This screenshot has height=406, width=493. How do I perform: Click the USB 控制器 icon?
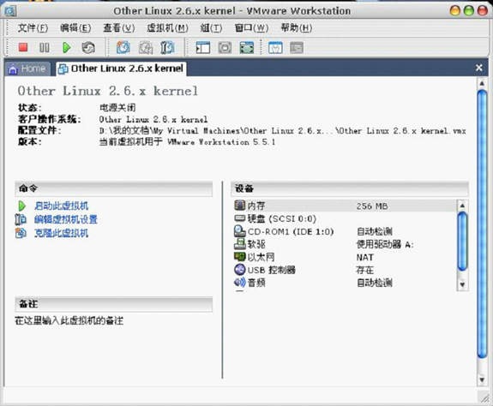pos(239,270)
